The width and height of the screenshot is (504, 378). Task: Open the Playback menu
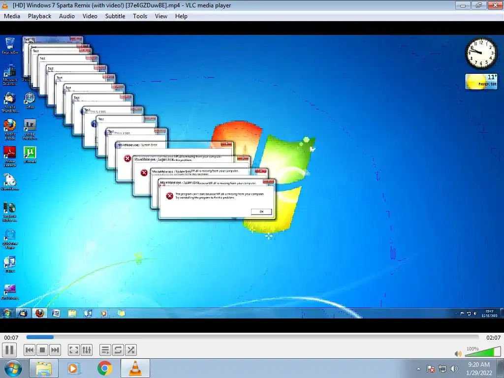click(39, 16)
